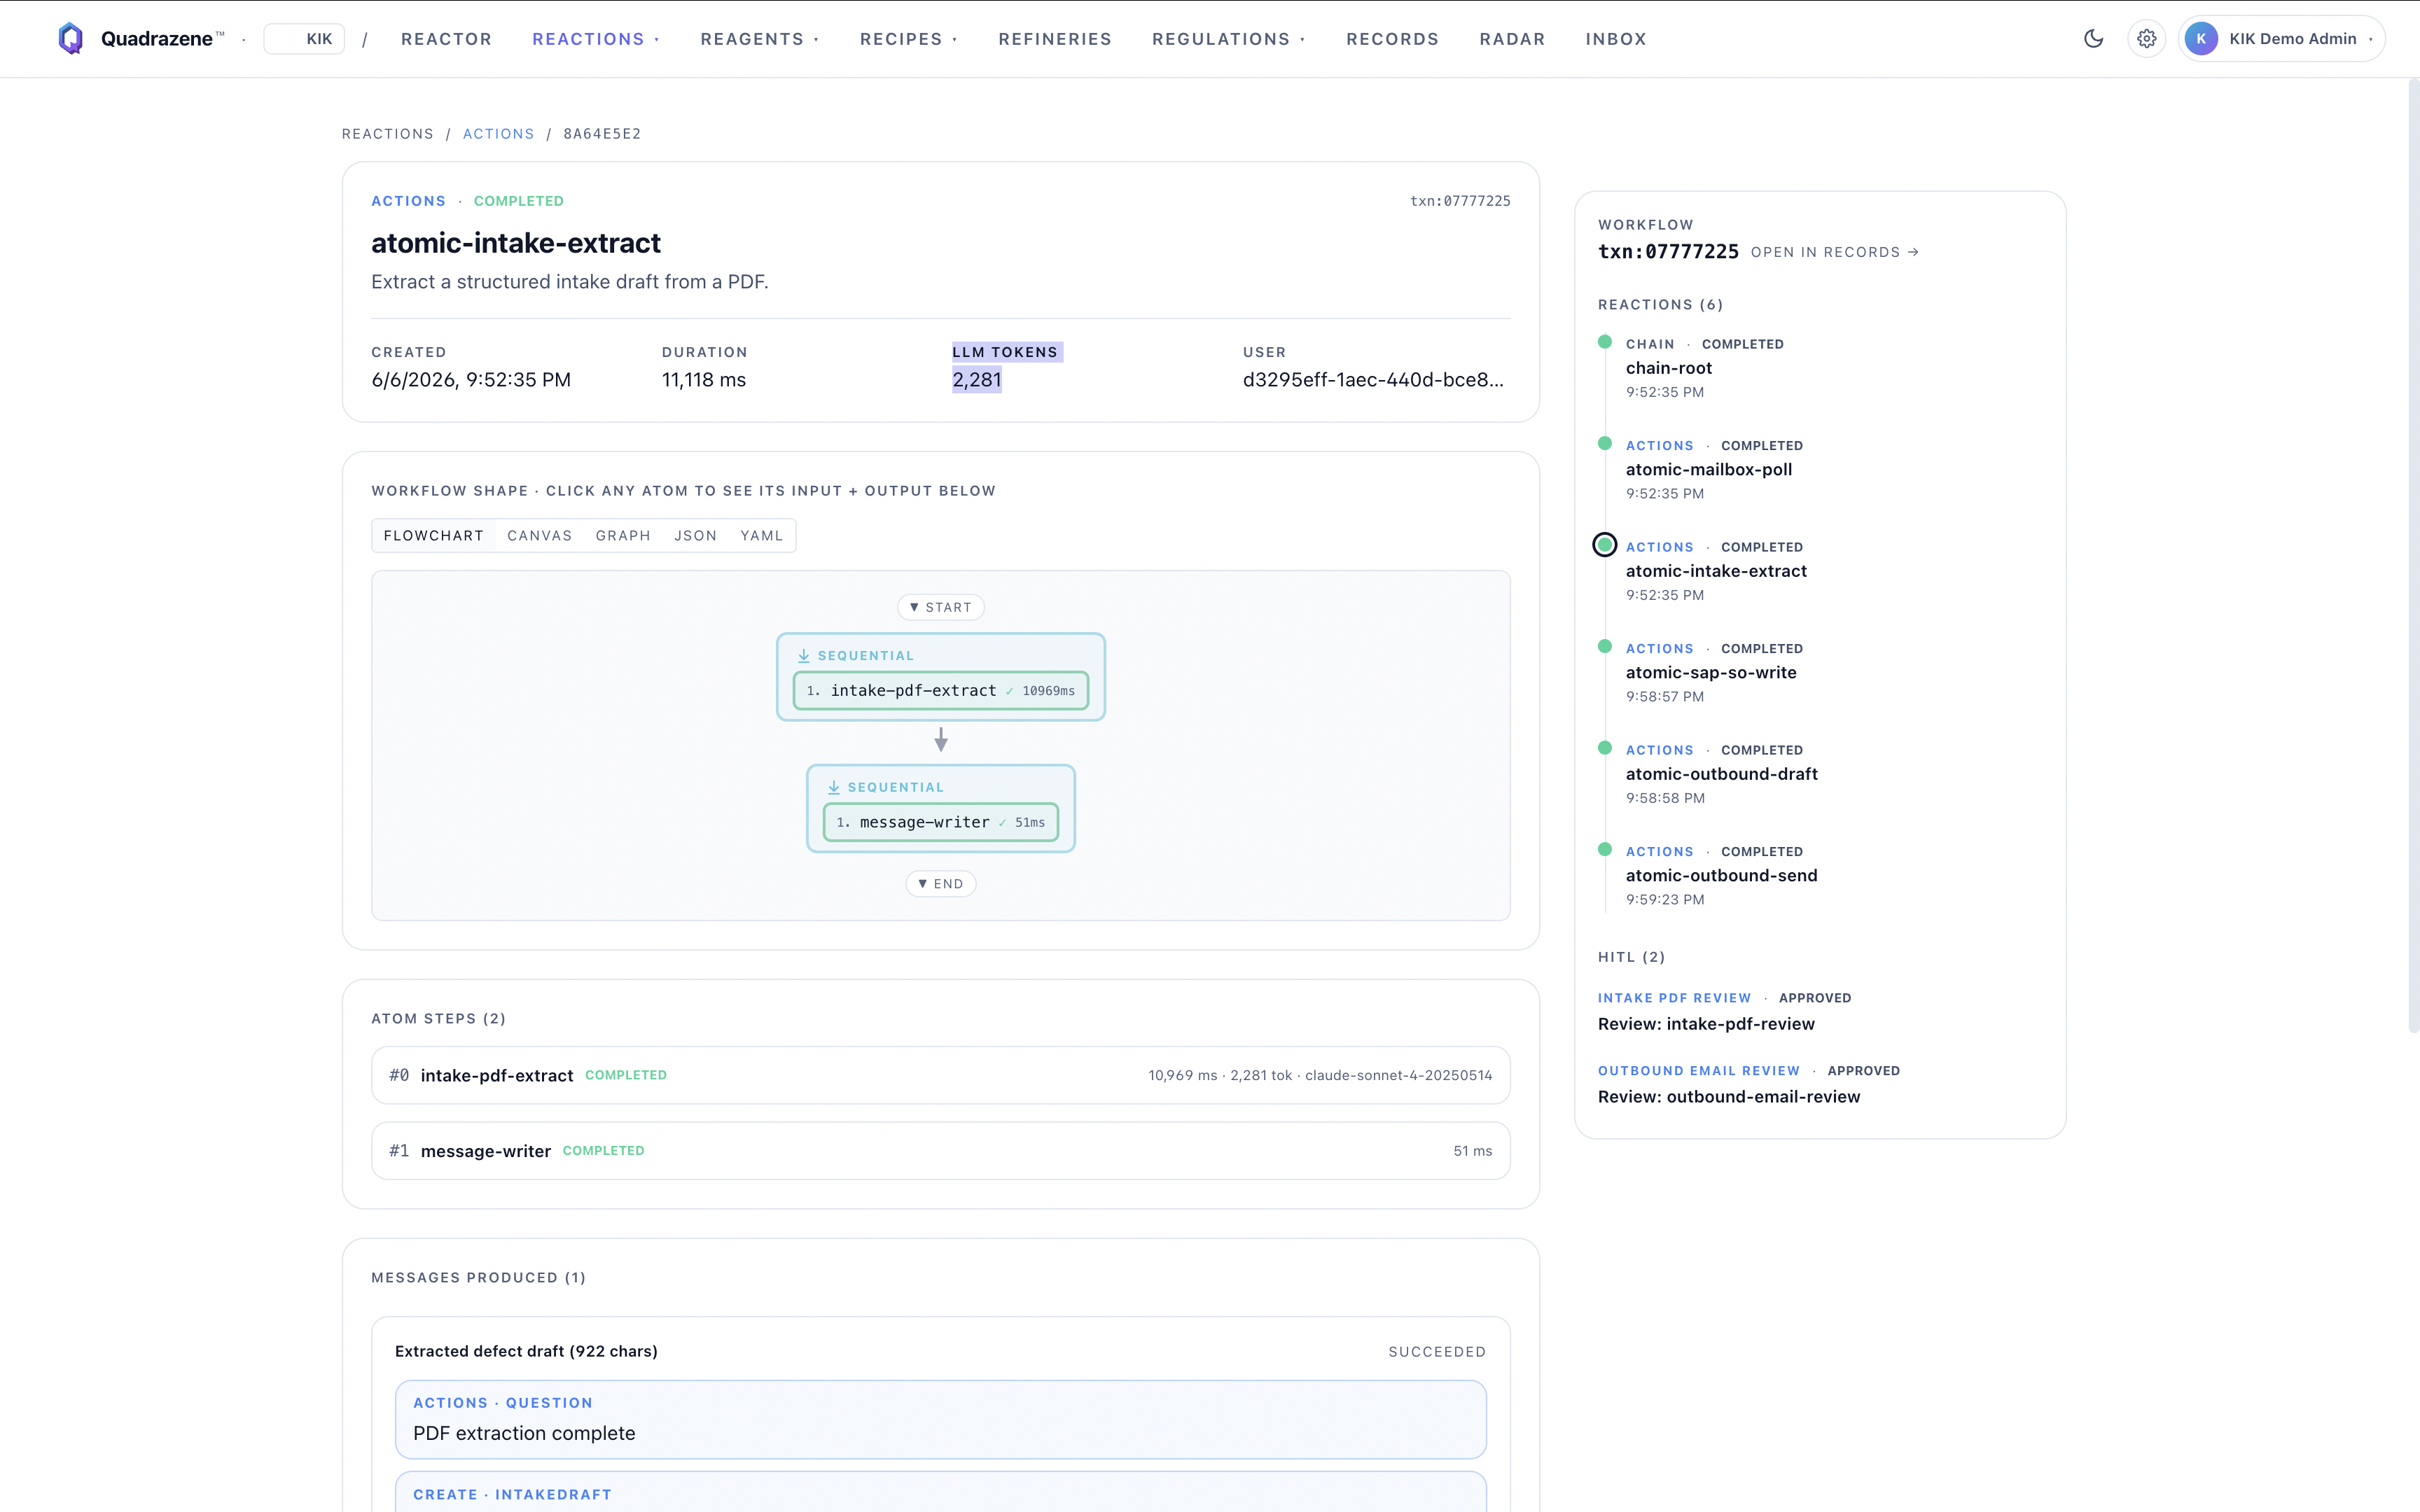Viewport: 2420px width, 1512px height.
Task: Click first Sequential block download-arrow icon
Action: 803,656
